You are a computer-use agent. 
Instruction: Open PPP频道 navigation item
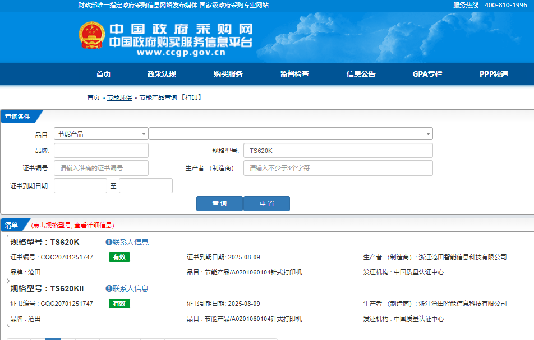(x=494, y=74)
